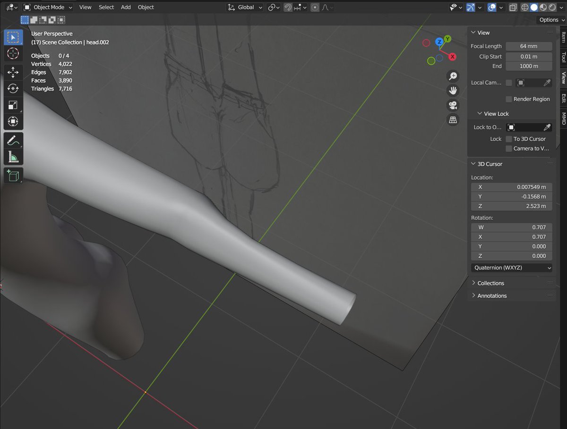Click the Clip Start 0.01 m field
The image size is (567, 429).
(529, 56)
